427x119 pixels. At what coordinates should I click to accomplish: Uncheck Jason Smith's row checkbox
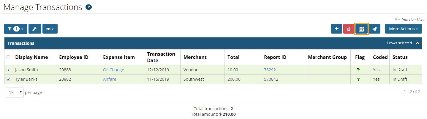point(8,70)
